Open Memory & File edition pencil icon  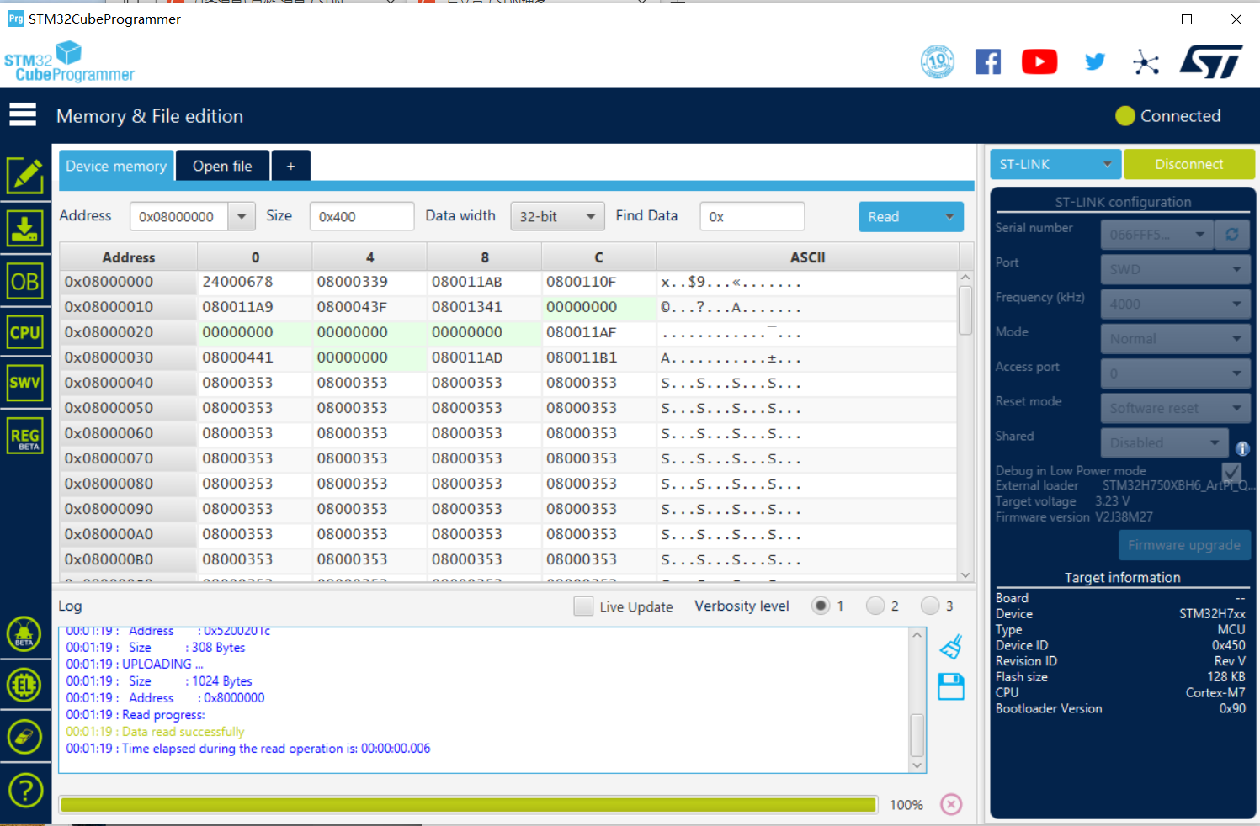[x=25, y=175]
